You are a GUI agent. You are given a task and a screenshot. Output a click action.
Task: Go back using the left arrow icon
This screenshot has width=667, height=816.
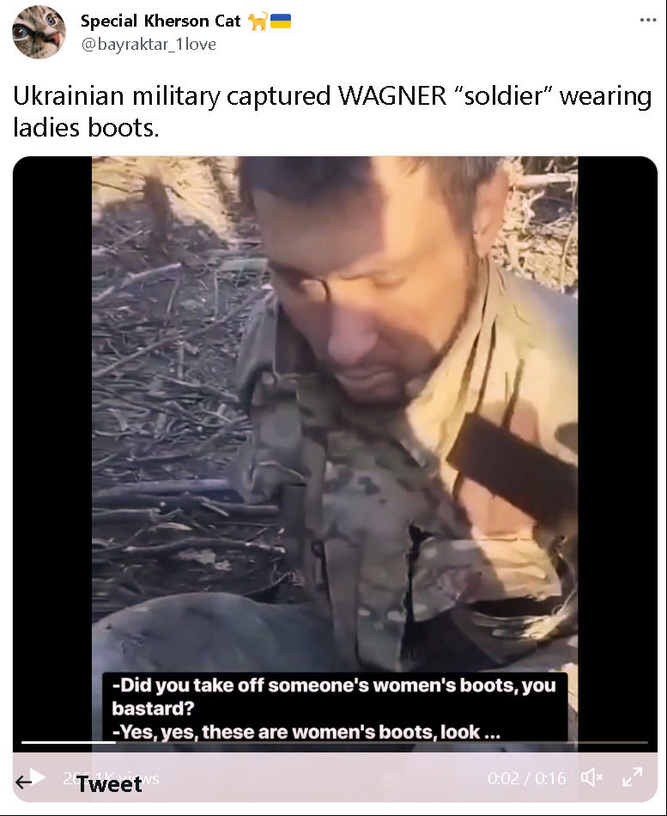(x=23, y=782)
